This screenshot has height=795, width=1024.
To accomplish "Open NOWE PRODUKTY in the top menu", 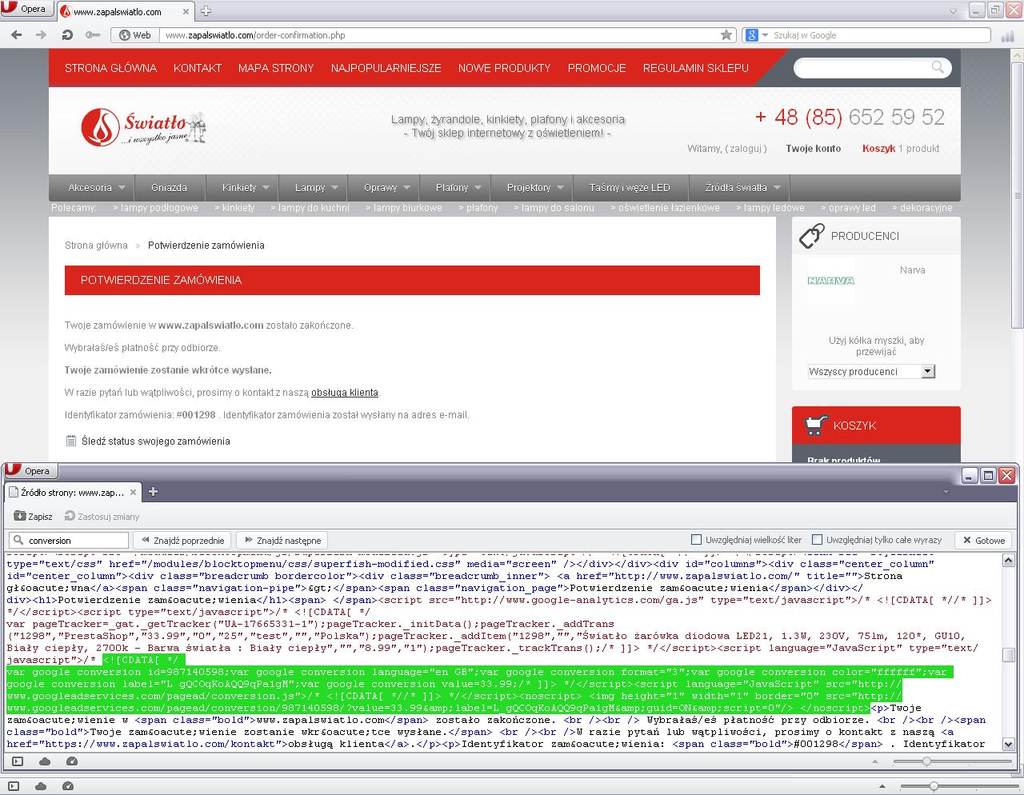I will click(x=505, y=68).
